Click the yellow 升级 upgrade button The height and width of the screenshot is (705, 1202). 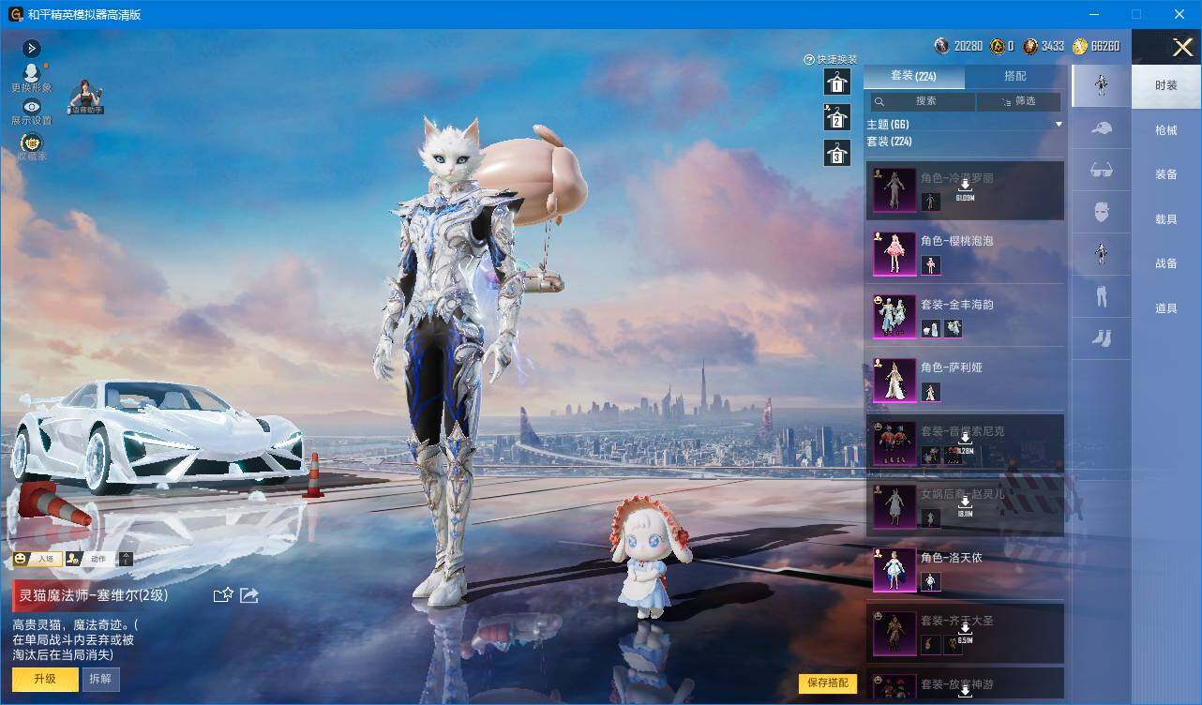coord(45,679)
